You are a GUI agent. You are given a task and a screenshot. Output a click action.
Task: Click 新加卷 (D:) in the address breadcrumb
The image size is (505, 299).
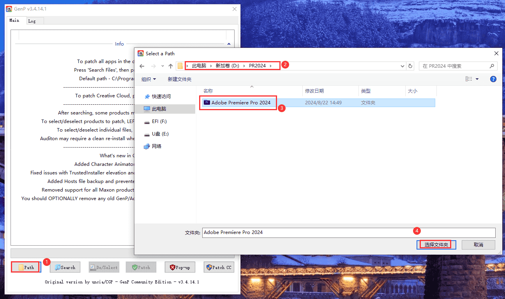point(228,66)
